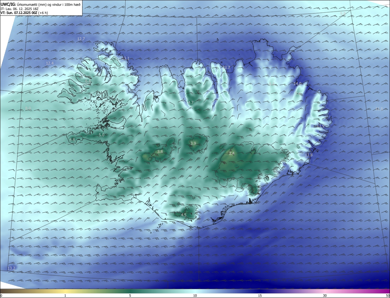
Task: Click the 50 tick label on the color scale
Action: [x=388, y=296]
